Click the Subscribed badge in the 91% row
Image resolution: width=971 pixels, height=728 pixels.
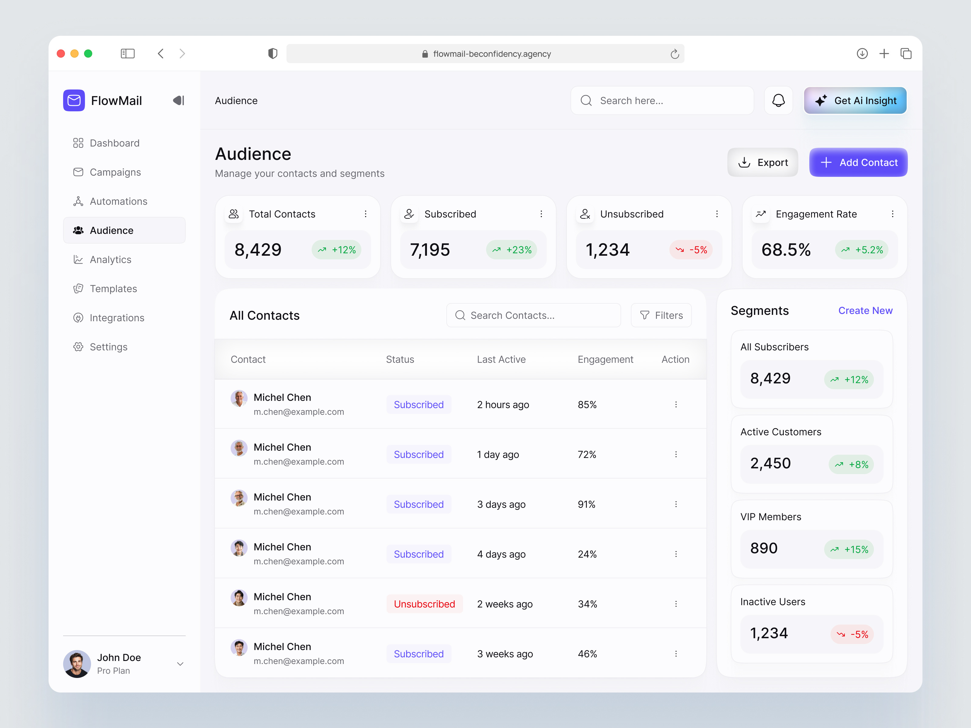(418, 504)
